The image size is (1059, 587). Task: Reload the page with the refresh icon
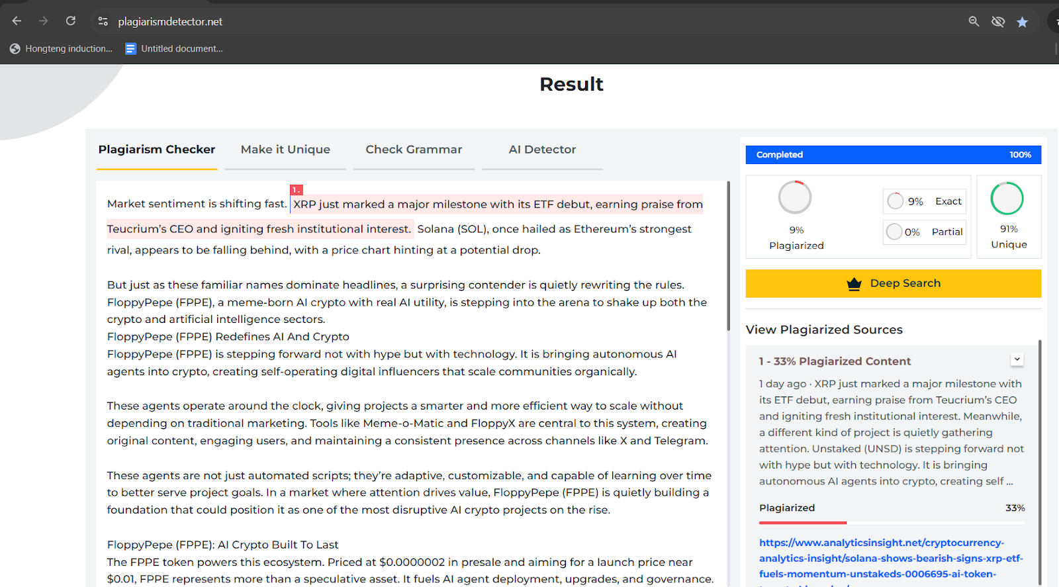(x=71, y=21)
